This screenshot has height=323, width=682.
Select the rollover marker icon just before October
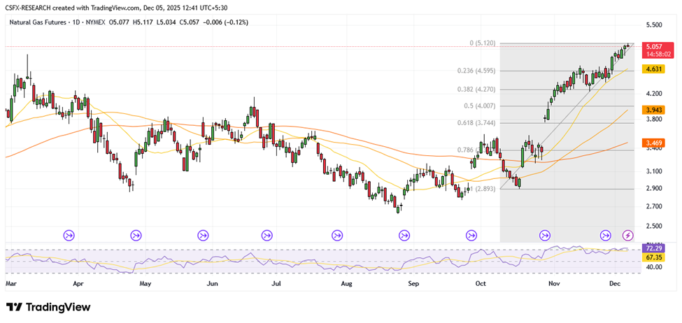[472, 236]
